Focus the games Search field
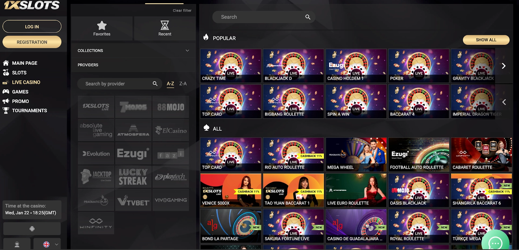 point(263,17)
